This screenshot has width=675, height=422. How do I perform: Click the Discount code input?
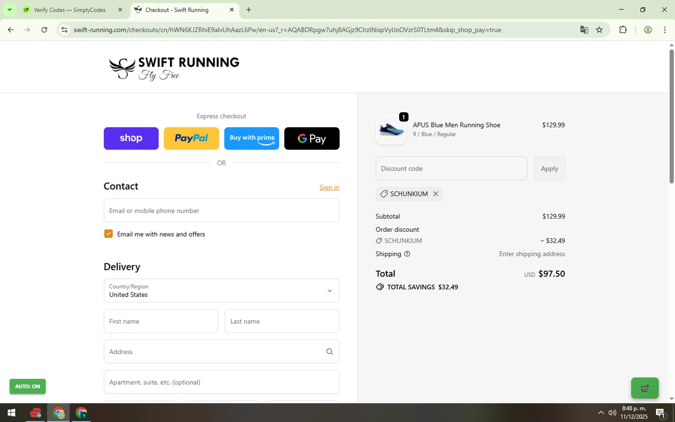[x=451, y=168]
